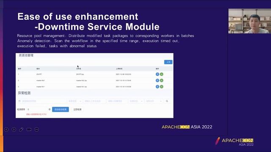
Task: Click the detection frequency input showing 0
Action: (37, 109)
